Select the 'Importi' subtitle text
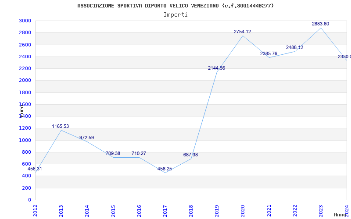 tap(175, 15)
